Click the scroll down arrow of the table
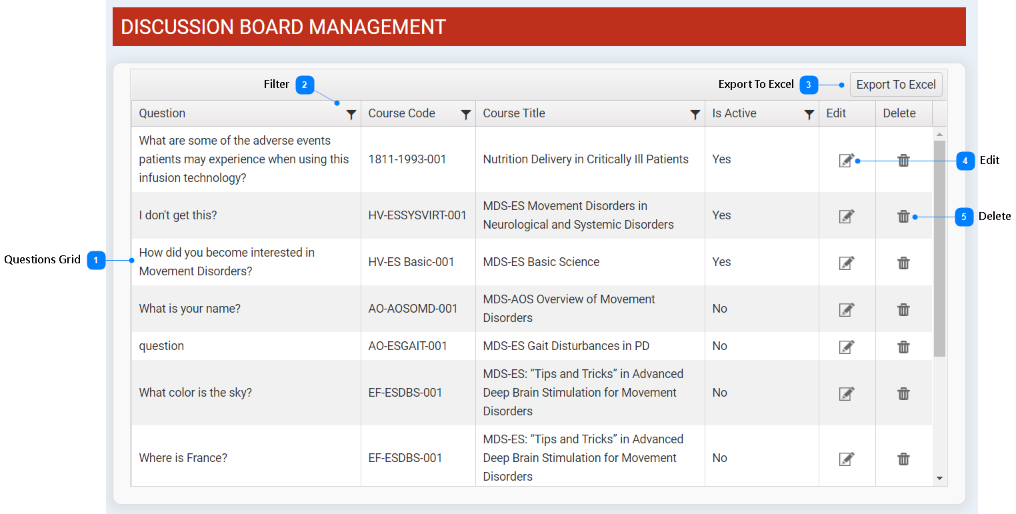1016x514 pixels. (x=939, y=478)
